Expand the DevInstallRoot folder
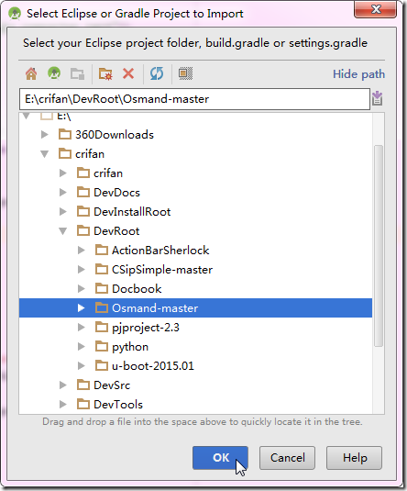 pos(63,212)
